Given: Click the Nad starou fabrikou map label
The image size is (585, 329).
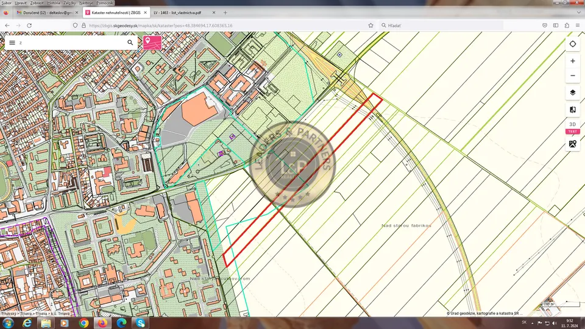Looking at the screenshot, I should 406,225.
